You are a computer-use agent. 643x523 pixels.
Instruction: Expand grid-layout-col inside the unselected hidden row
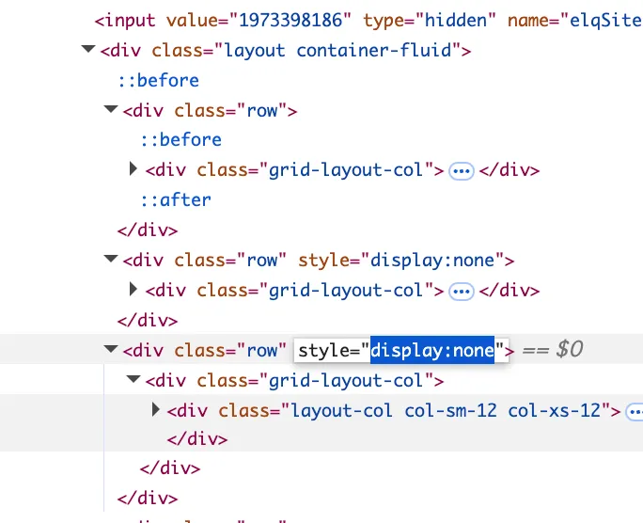click(133, 291)
